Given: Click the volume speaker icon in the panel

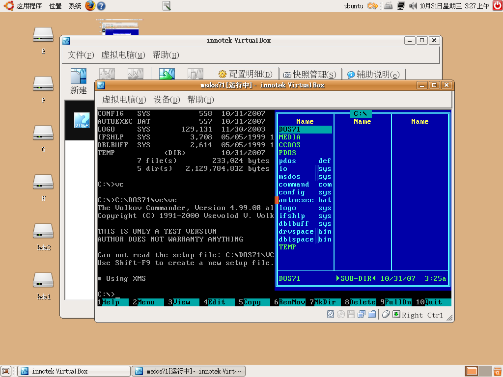Looking at the screenshot, I should coord(413,6).
